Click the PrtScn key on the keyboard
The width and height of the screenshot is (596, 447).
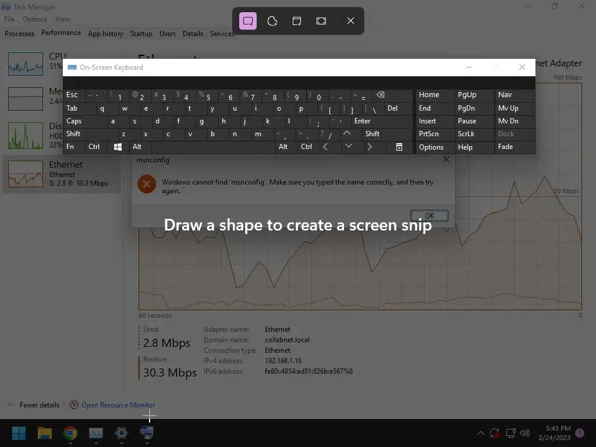tap(435, 134)
